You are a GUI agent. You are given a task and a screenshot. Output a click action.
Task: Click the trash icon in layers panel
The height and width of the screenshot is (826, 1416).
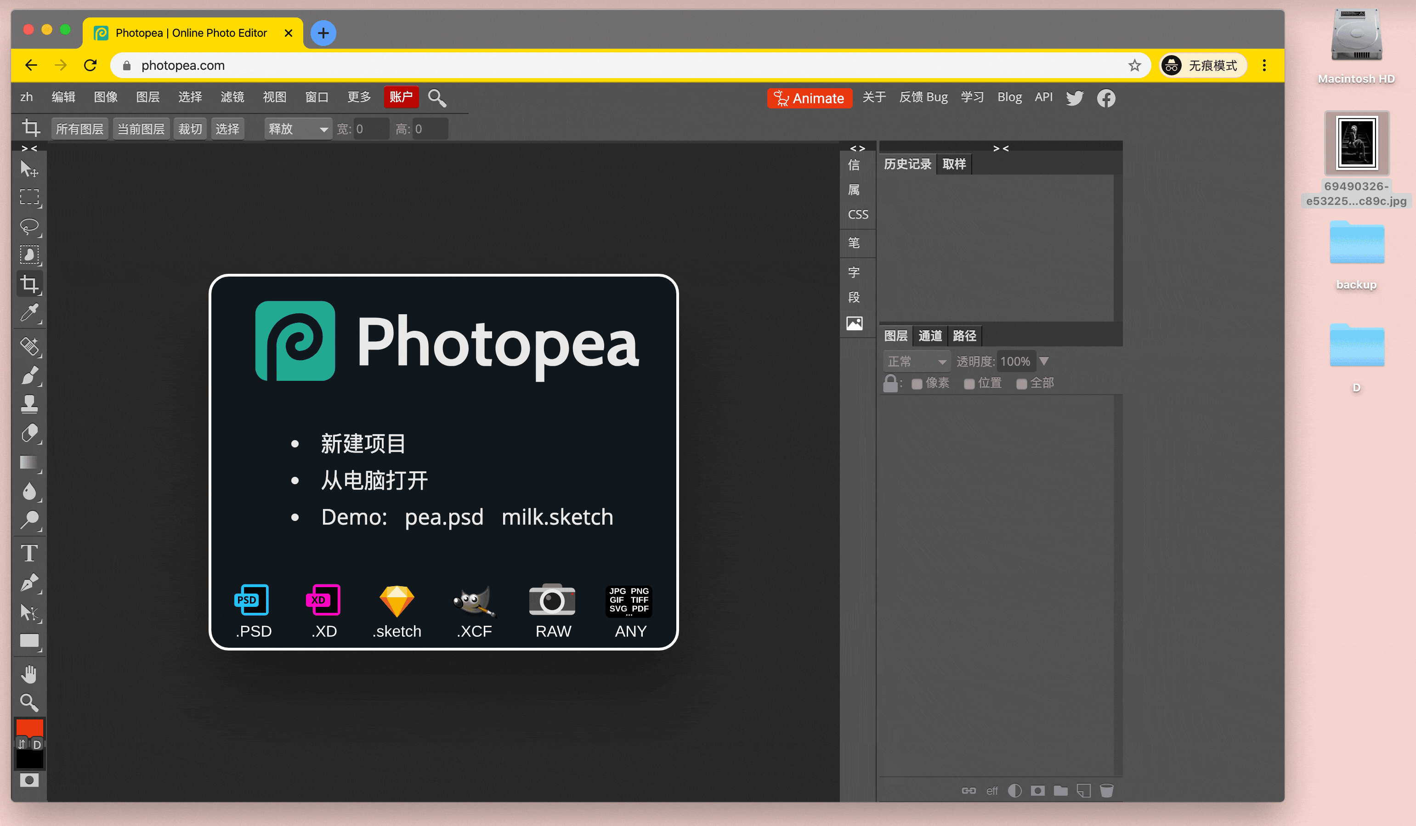pyautogui.click(x=1106, y=791)
